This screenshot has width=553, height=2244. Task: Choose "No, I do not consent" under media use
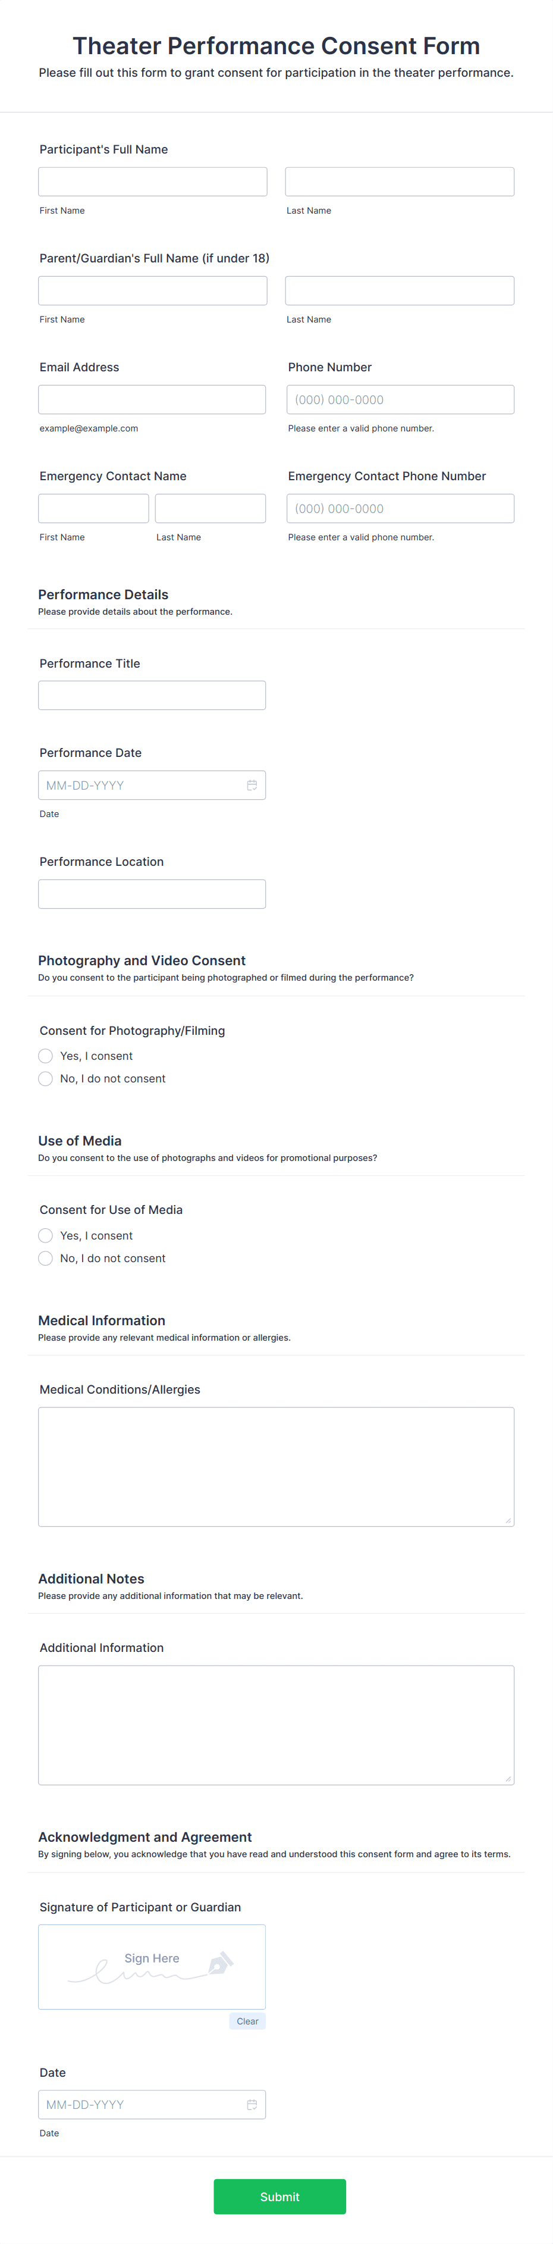tap(45, 1258)
